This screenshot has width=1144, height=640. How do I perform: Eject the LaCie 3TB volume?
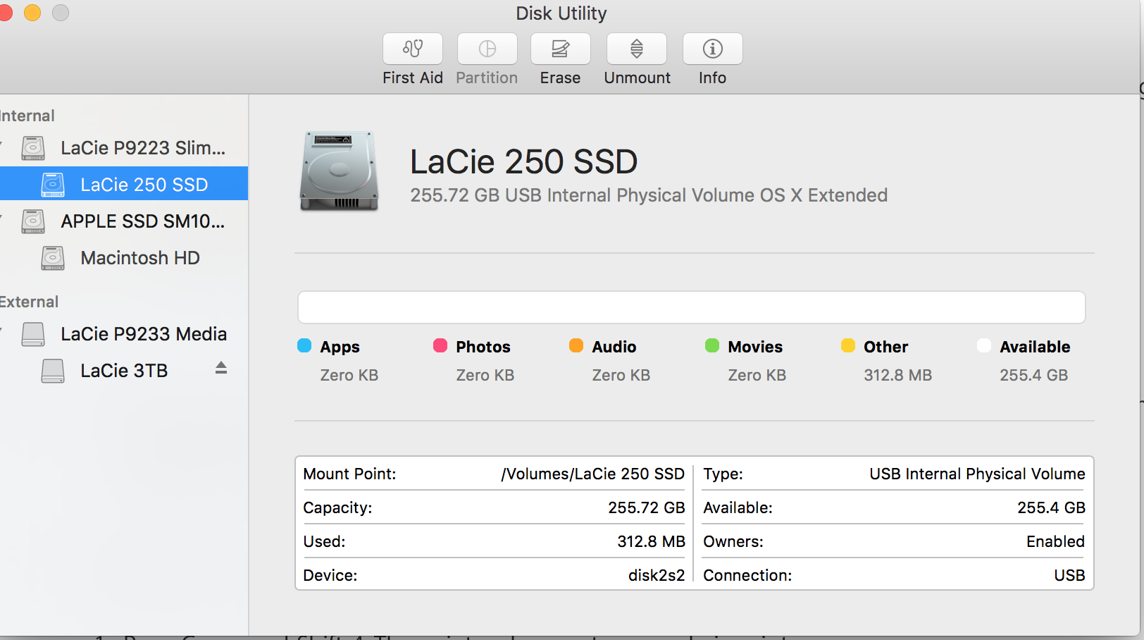point(221,368)
